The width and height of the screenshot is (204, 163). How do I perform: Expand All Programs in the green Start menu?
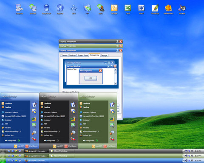(91, 141)
